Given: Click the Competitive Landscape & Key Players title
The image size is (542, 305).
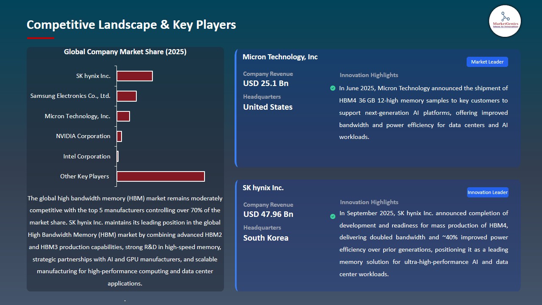Looking at the screenshot, I should [x=131, y=25].
